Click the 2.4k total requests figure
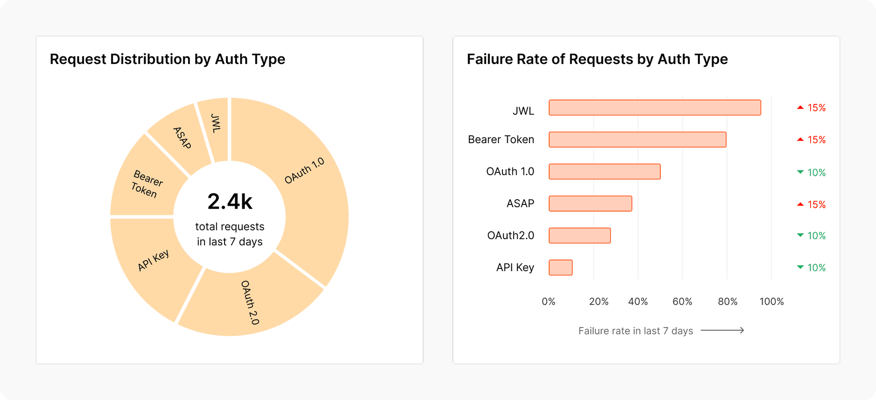This screenshot has width=876, height=400. (230, 202)
